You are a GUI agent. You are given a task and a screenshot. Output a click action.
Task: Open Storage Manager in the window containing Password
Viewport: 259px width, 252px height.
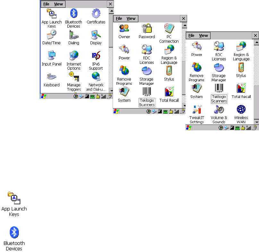point(147,75)
